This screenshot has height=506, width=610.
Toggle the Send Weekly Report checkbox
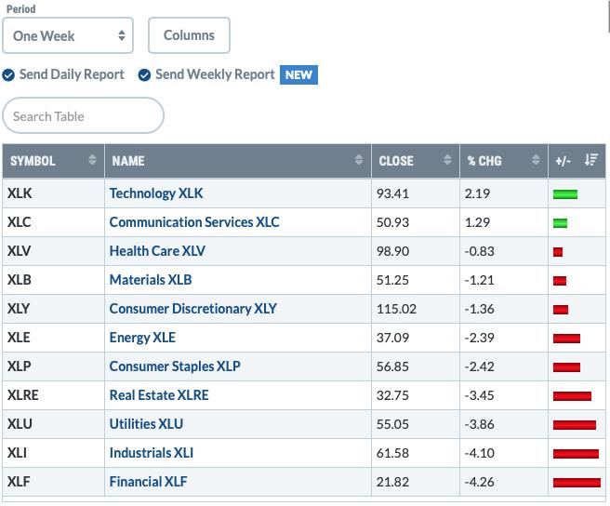[144, 74]
